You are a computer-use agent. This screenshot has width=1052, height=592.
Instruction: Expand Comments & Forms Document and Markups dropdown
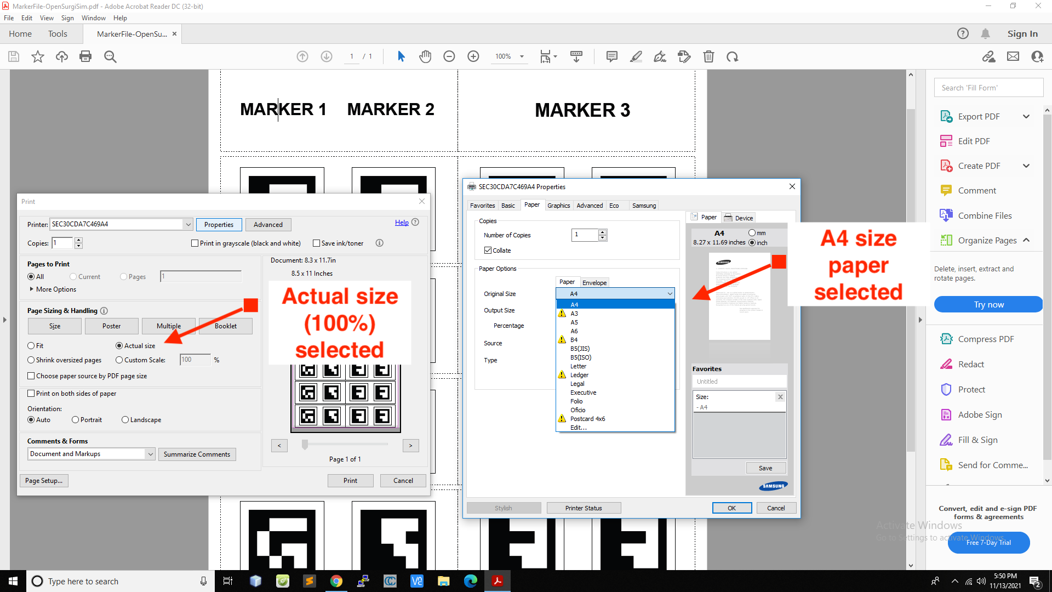pos(150,454)
